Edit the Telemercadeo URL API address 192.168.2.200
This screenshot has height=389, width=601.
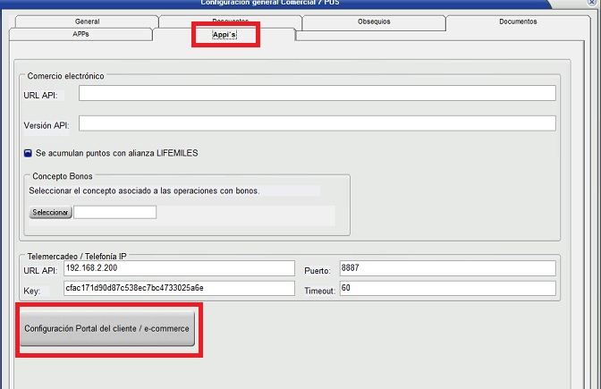point(178,268)
